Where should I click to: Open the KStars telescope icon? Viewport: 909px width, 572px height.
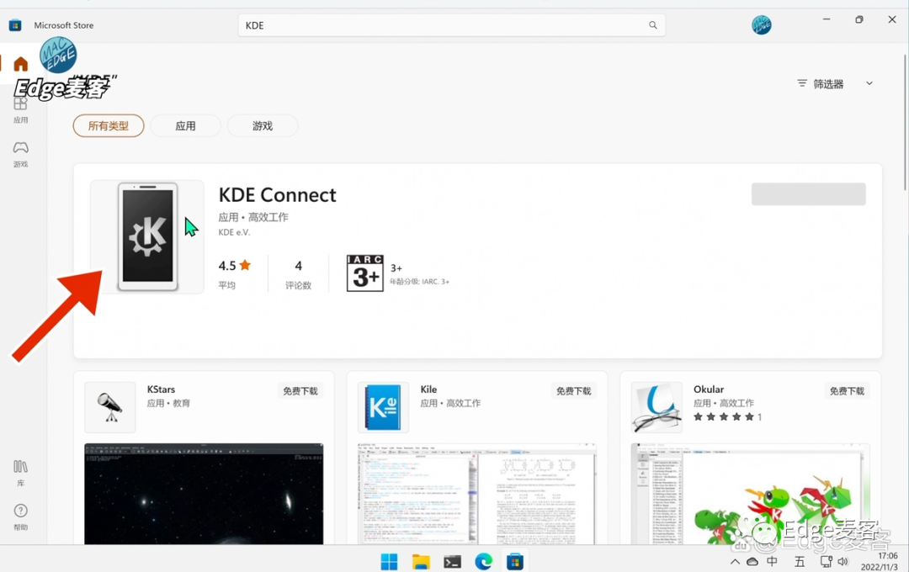point(109,407)
